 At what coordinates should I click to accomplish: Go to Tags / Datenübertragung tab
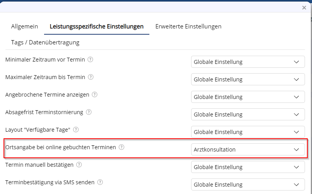coord(45,42)
